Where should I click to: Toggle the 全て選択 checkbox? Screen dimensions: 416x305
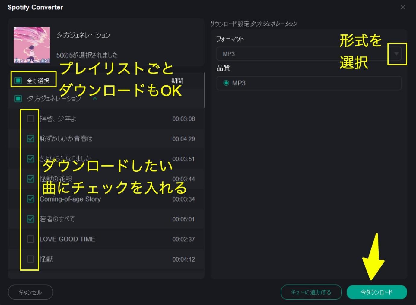point(18,81)
